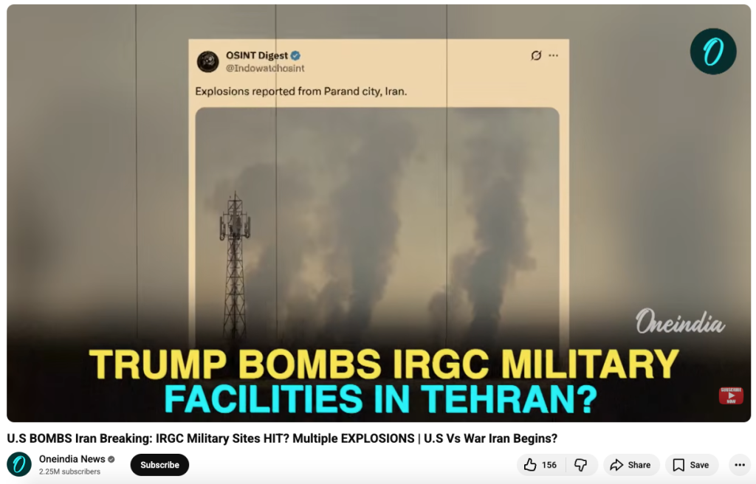
Task: Like the video with thumbs up icon
Action: click(540, 465)
